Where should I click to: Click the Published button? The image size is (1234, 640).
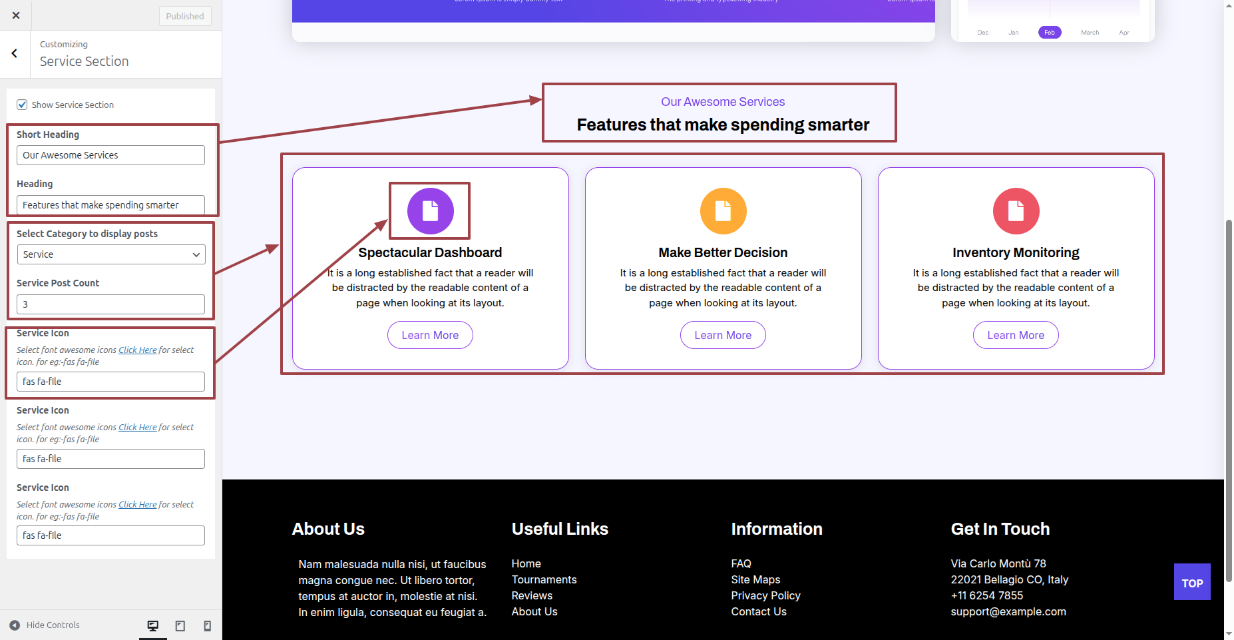click(185, 16)
